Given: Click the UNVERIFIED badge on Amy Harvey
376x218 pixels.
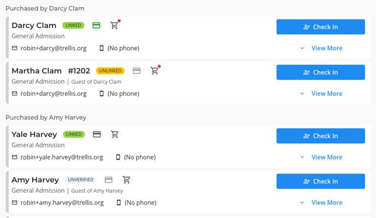Looking at the screenshot, I should point(80,180).
